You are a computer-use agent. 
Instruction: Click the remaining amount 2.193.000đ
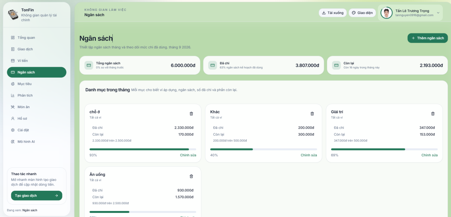coord(431,65)
